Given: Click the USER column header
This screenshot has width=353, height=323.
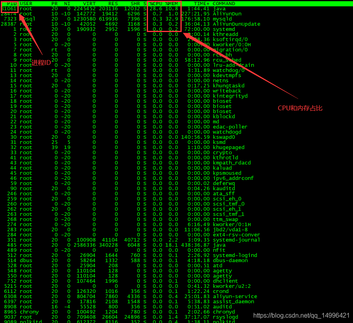Looking at the screenshot, I should pos(26,4).
